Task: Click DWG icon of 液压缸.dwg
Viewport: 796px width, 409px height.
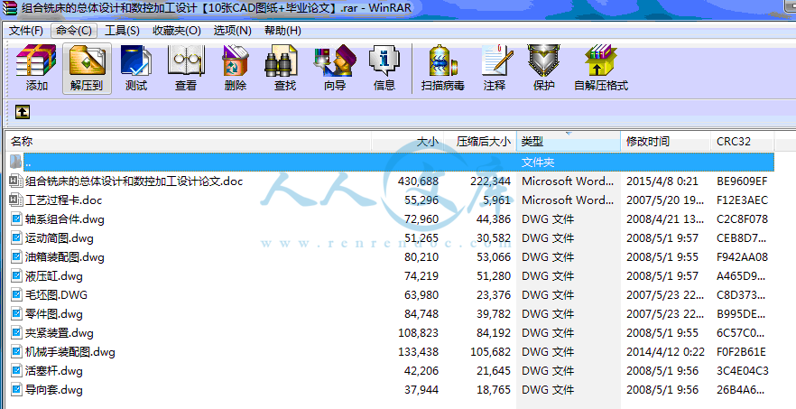Action: pos(17,276)
